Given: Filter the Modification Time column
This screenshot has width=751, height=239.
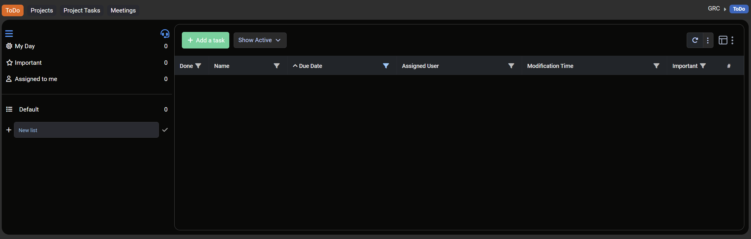Looking at the screenshot, I should pyautogui.click(x=656, y=66).
